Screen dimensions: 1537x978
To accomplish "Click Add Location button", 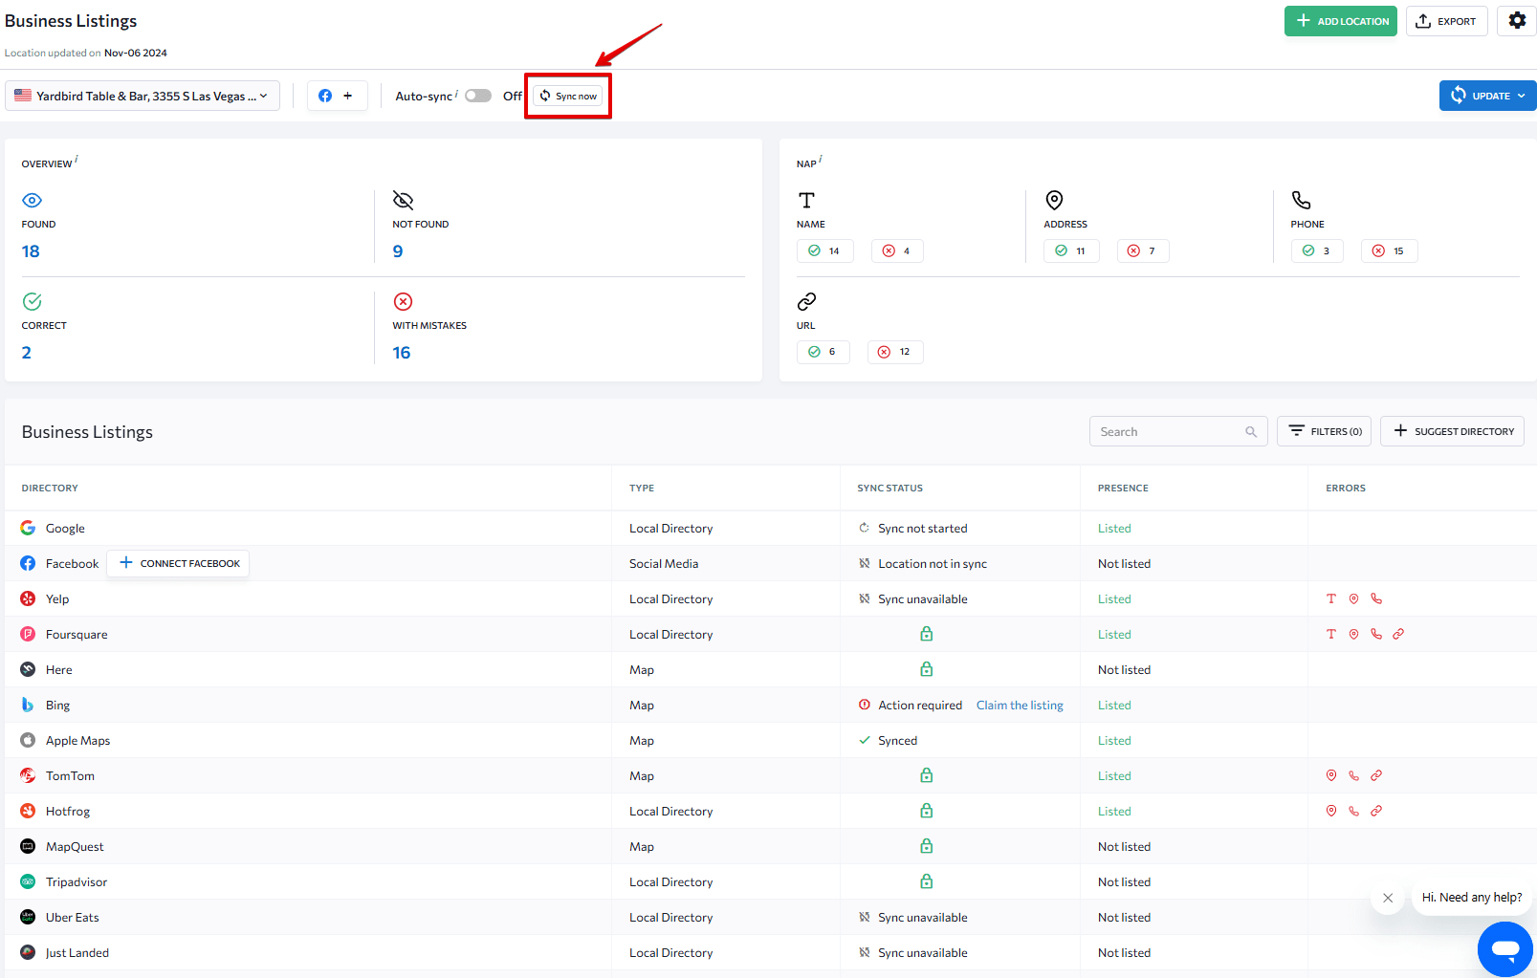I will tap(1340, 21).
